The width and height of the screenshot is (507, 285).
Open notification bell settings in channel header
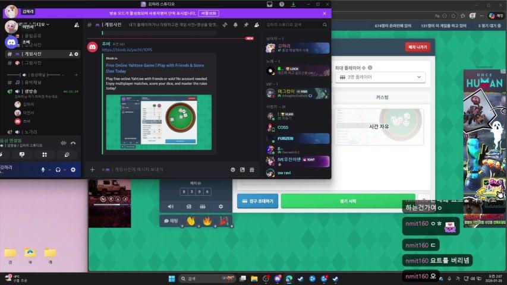[x=235, y=24]
